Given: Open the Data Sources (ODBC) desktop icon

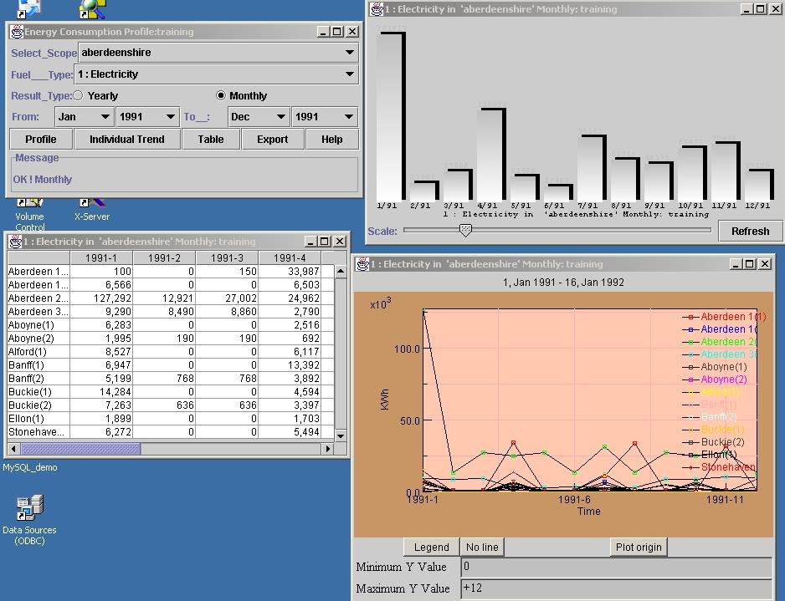Looking at the screenshot, I should point(30,508).
